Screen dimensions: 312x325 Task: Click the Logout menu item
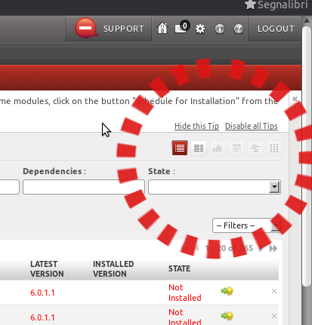click(276, 29)
